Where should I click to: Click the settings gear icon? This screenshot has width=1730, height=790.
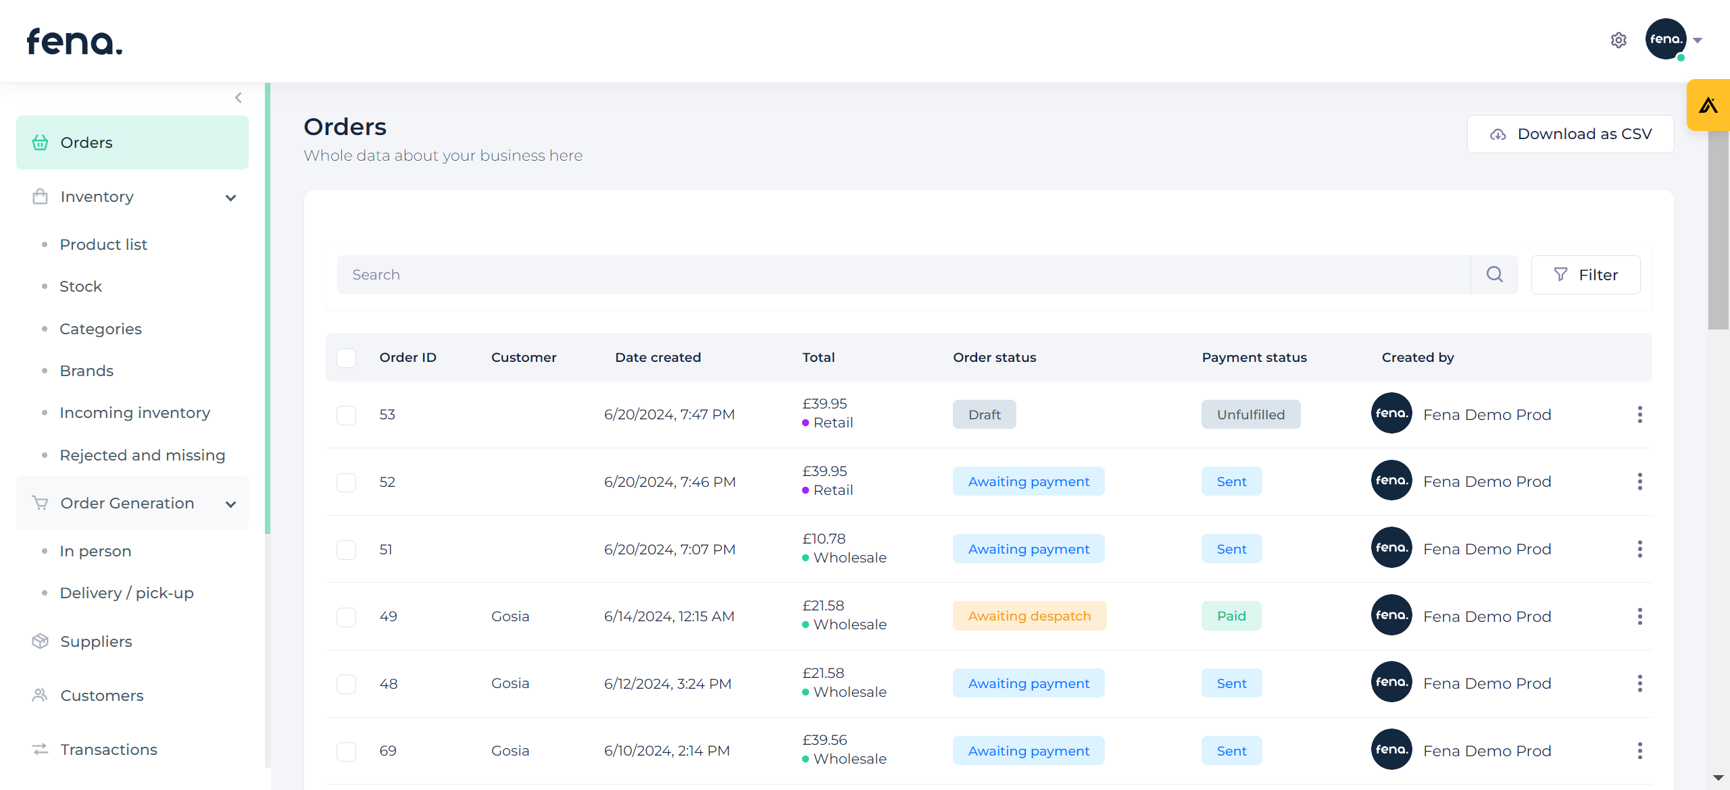coord(1618,41)
